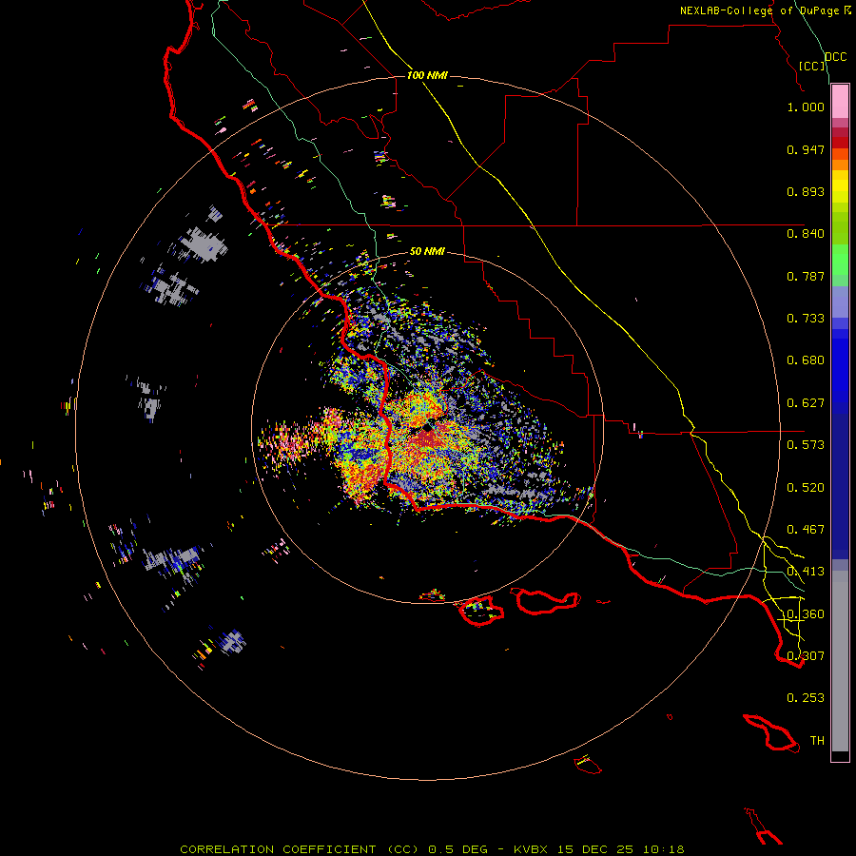Click the pink segment at top of color bar
This screenshot has height=856, width=856.
[x=840, y=102]
